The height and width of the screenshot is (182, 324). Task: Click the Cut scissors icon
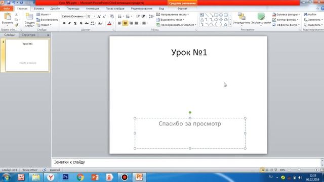16,15
